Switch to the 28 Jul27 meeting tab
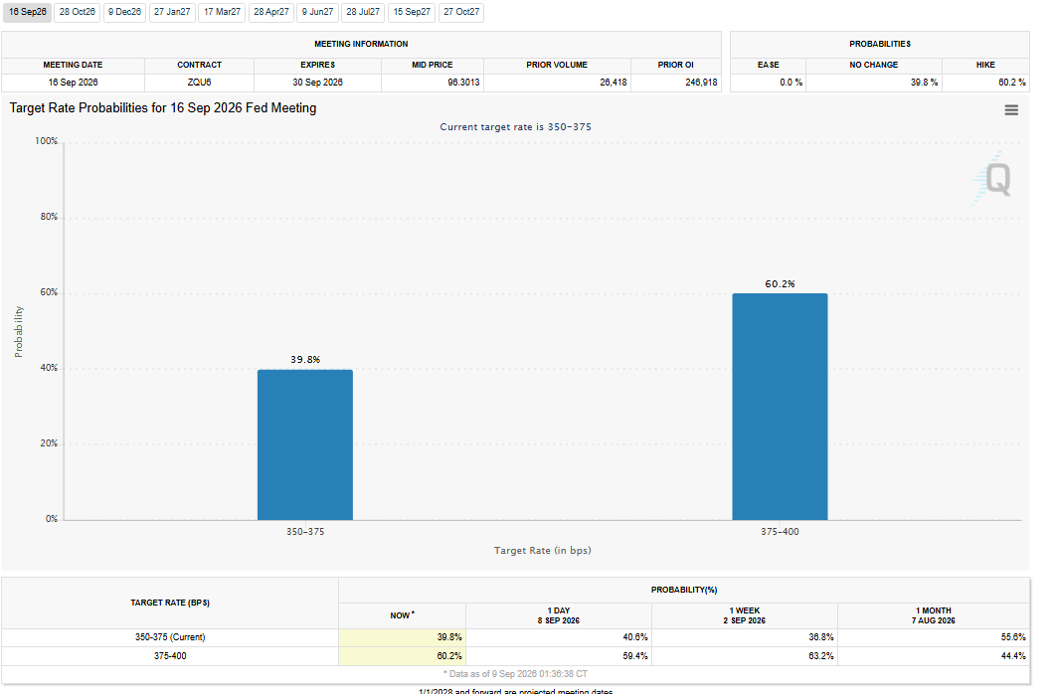Screen dimensions: 1054x694 click(363, 12)
